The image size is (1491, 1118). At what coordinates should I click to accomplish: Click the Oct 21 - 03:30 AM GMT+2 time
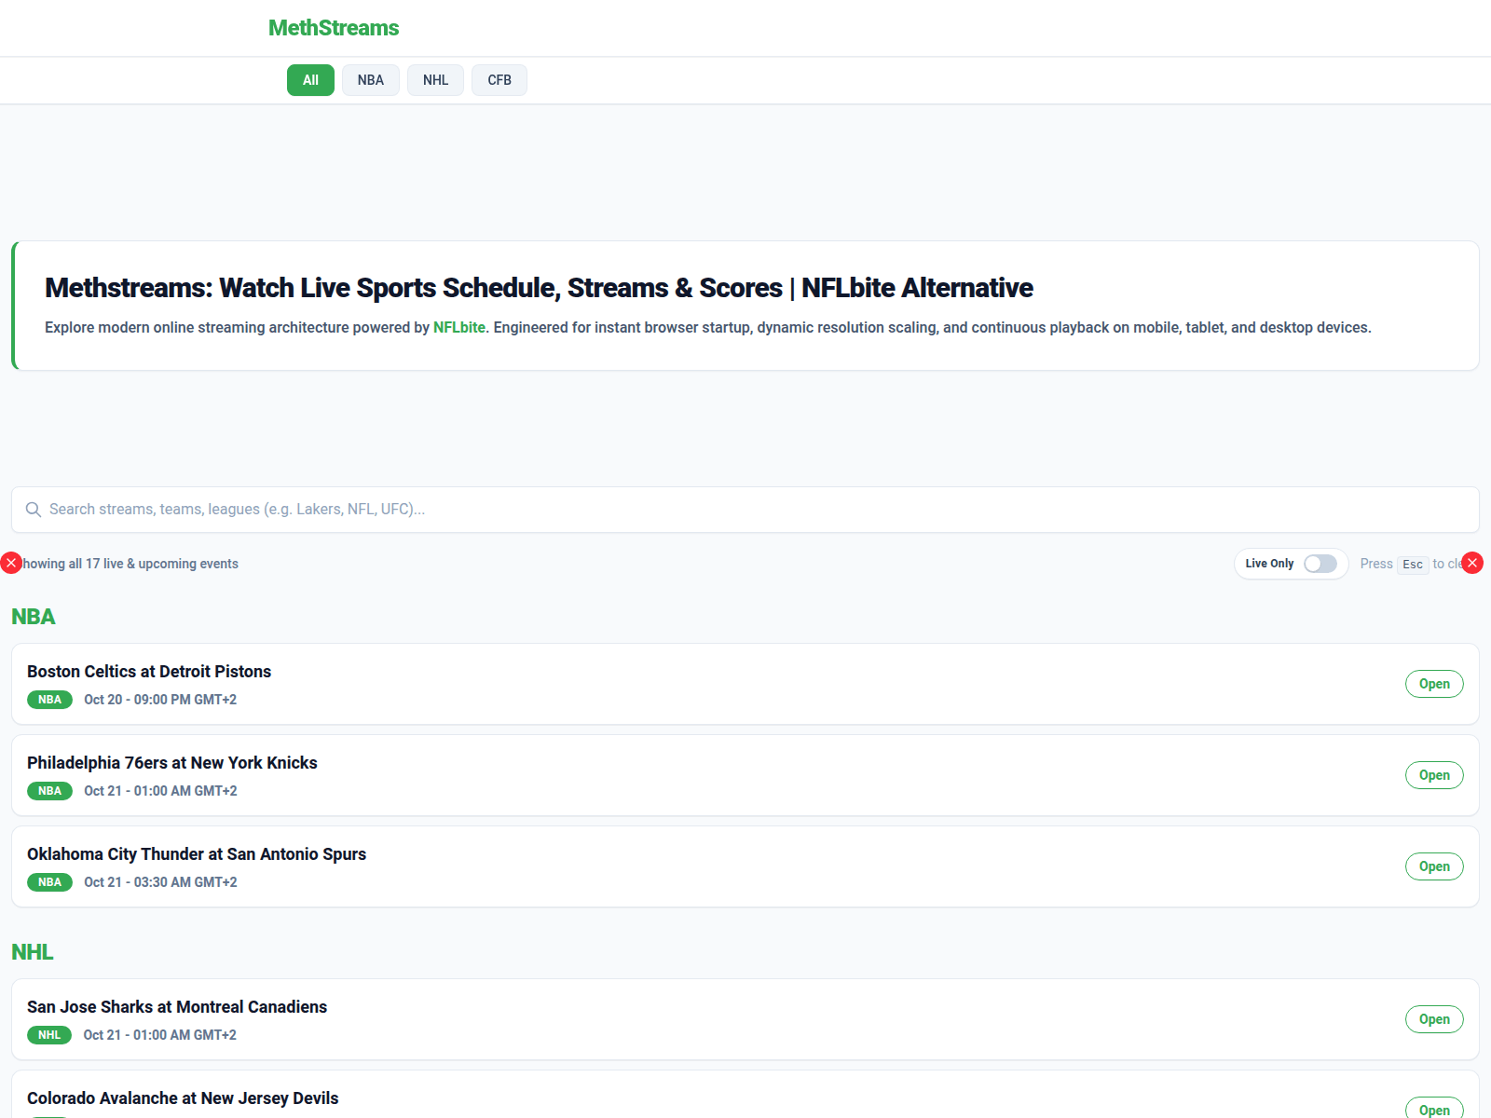click(160, 882)
